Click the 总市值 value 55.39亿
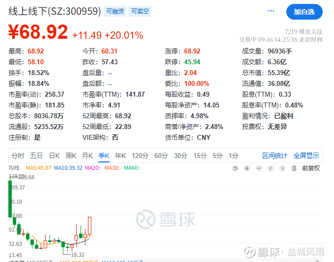The width and height of the screenshot is (334, 262). [278, 73]
